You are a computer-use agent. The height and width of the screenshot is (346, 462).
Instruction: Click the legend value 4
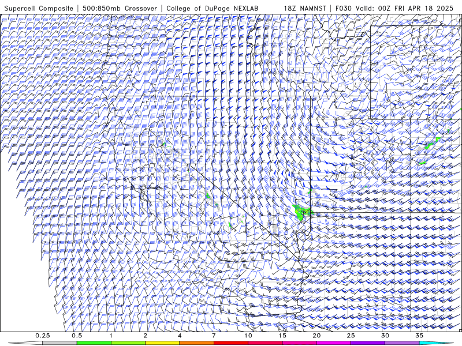[x=180, y=336]
